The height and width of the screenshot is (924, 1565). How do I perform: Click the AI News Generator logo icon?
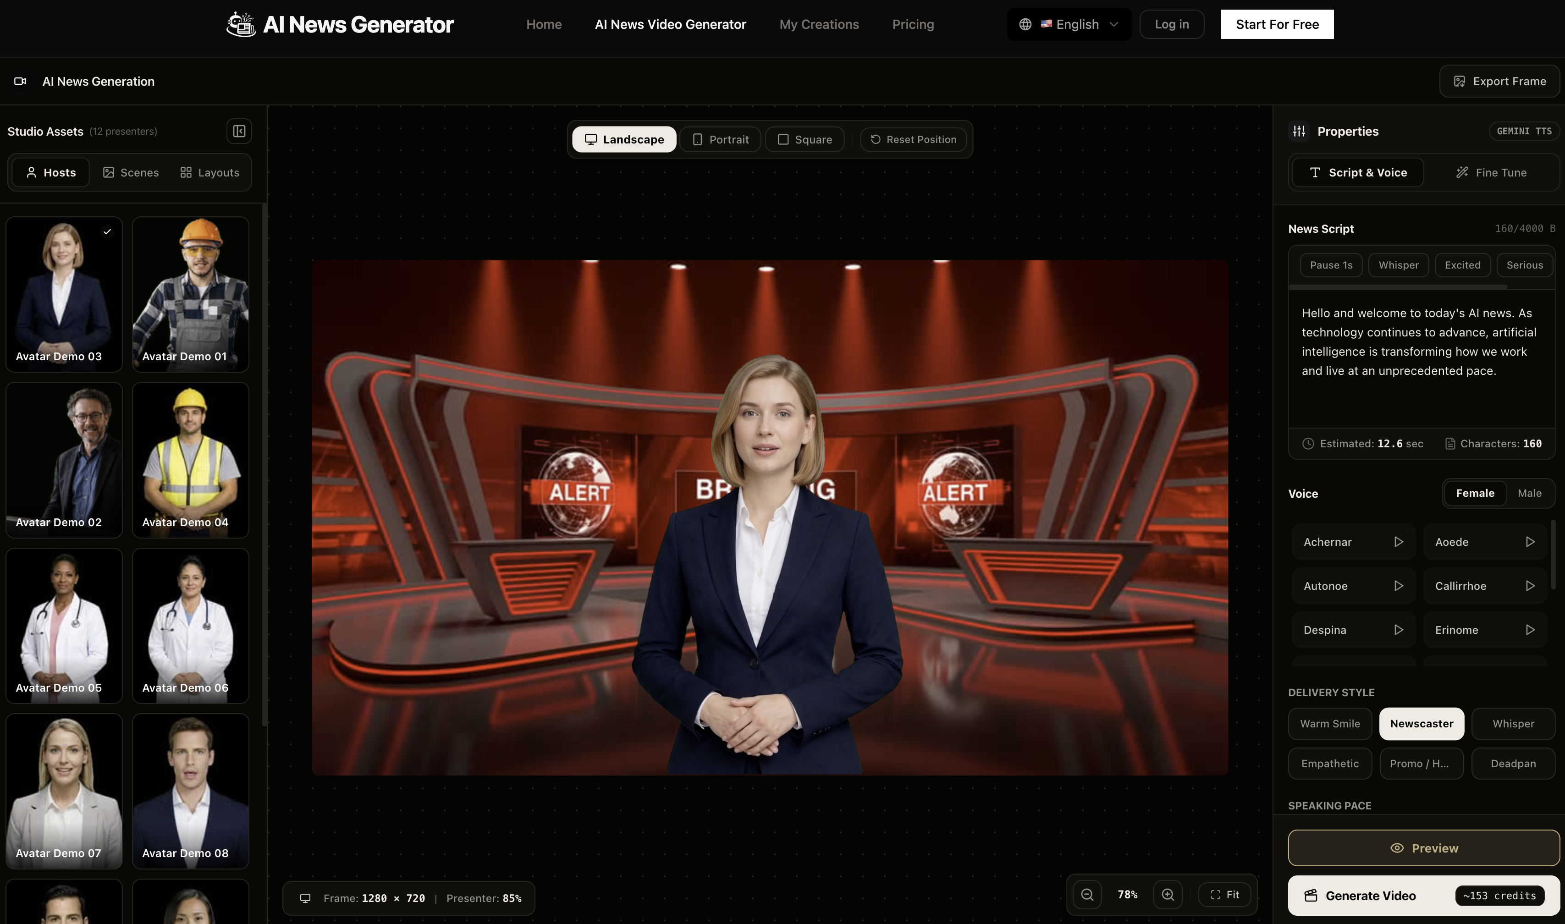[241, 24]
